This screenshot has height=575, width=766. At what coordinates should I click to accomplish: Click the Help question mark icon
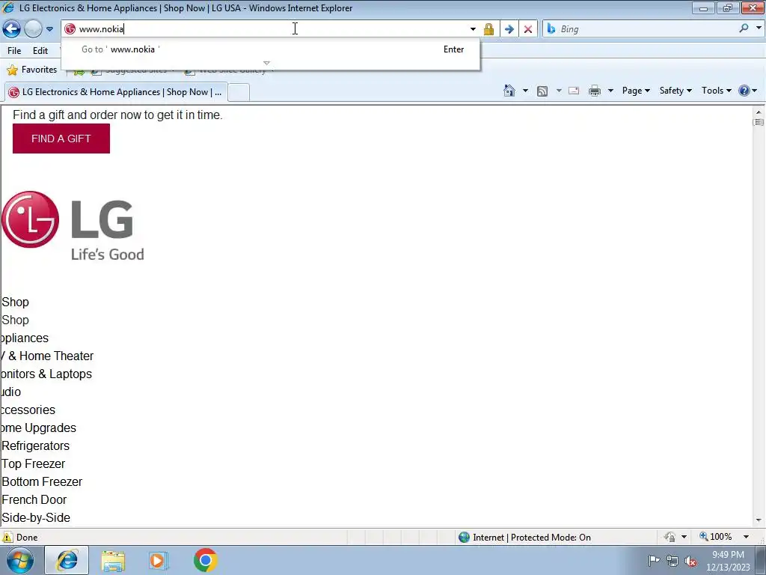tap(744, 91)
